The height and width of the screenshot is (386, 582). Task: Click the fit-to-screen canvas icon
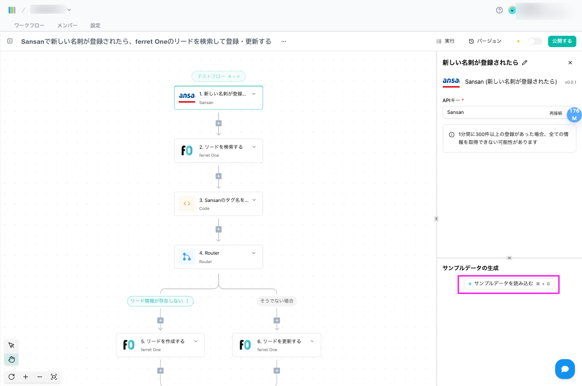[x=54, y=377]
